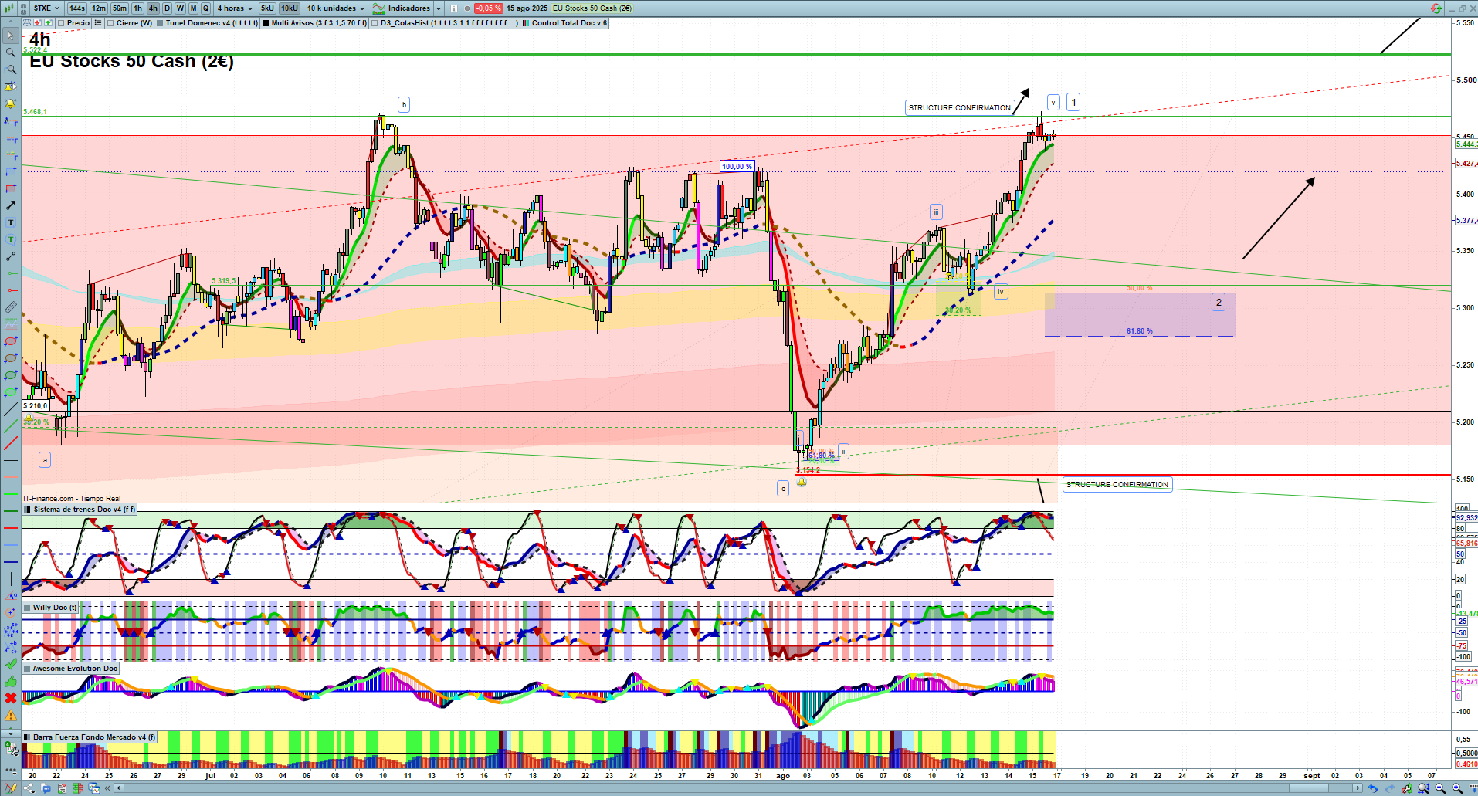1478x796 pixels.
Task: Switch to the 1h timeframe
Action: [x=137, y=8]
